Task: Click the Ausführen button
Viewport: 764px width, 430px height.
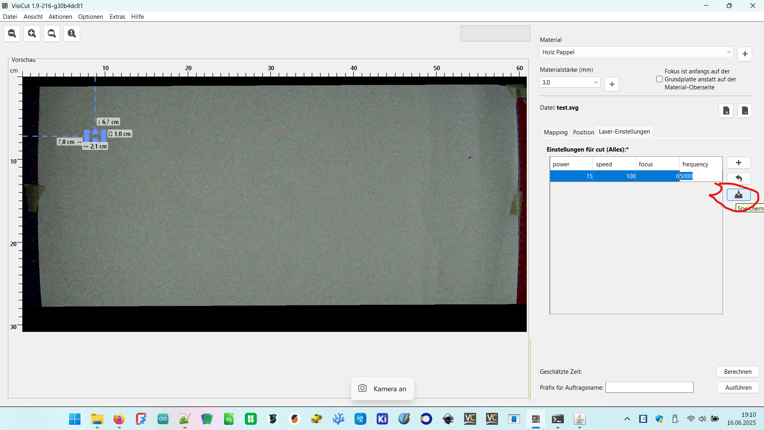Action: point(738,388)
